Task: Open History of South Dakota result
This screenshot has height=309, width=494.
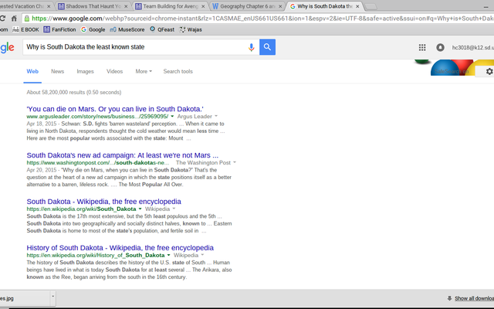Action: [120, 248]
